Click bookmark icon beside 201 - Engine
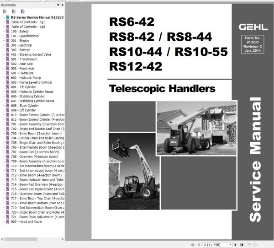The width and height of the screenshot is (274, 248). click(7, 41)
